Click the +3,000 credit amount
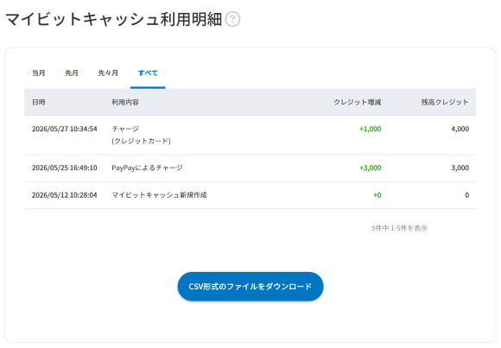The image size is (501, 348). pyautogui.click(x=371, y=168)
